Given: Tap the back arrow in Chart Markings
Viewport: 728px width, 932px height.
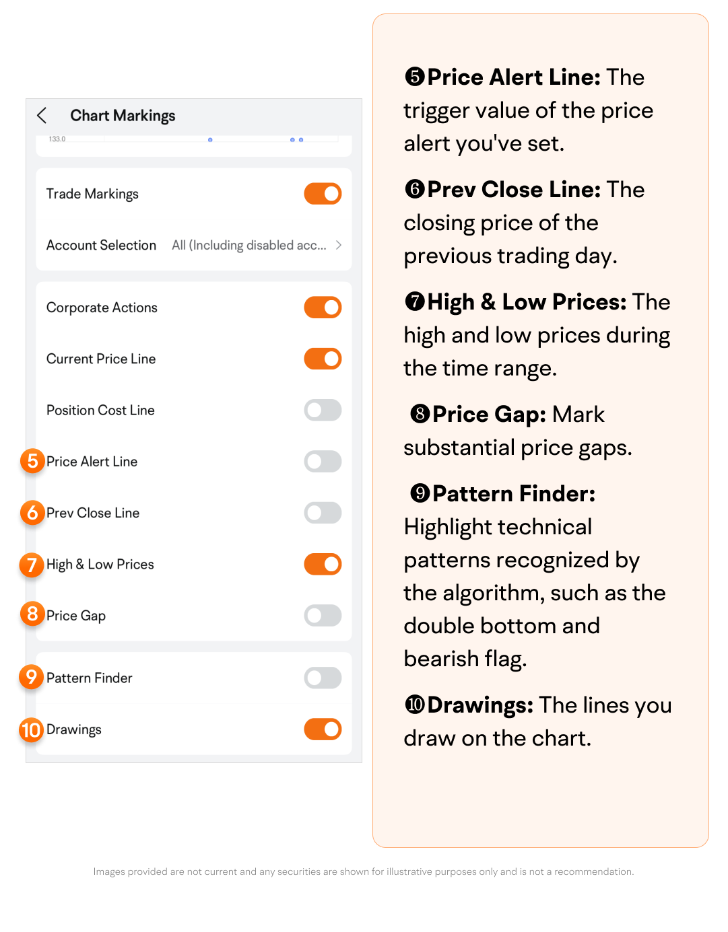Looking at the screenshot, I should 42,116.
